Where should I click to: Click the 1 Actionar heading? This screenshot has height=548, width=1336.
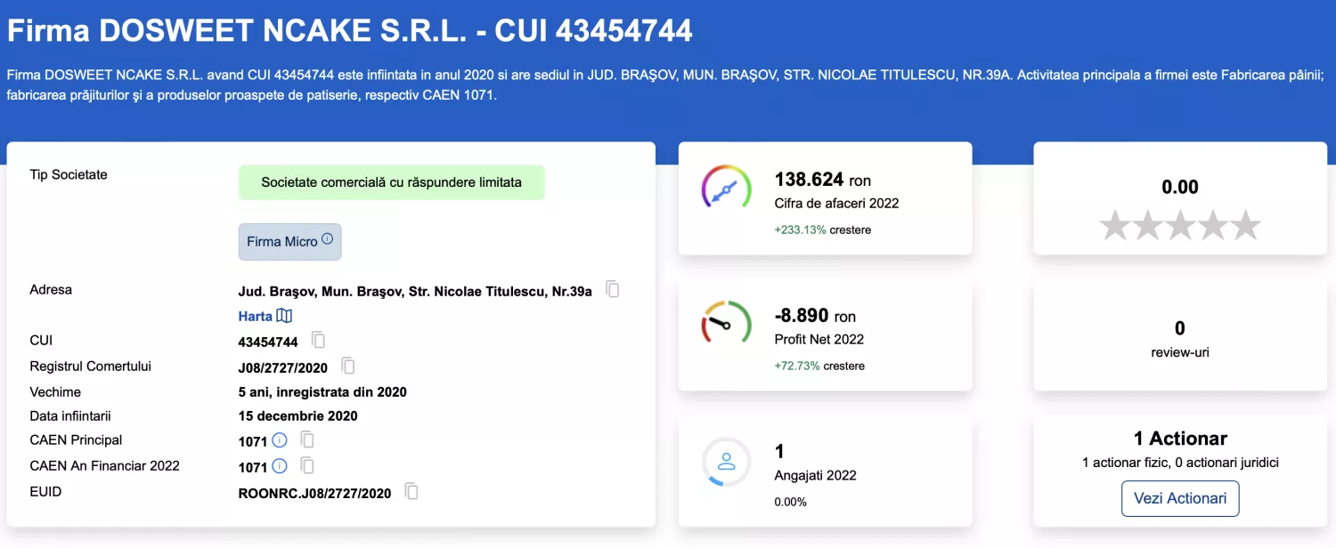click(1179, 439)
